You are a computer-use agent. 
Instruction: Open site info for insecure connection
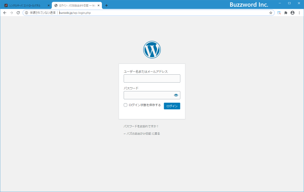pos(26,13)
